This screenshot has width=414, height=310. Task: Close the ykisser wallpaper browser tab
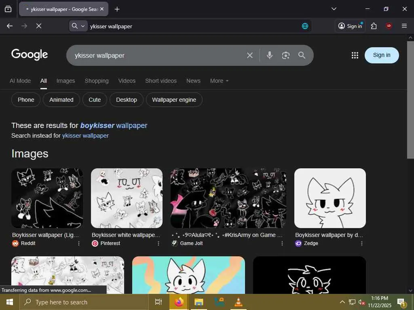(102, 9)
